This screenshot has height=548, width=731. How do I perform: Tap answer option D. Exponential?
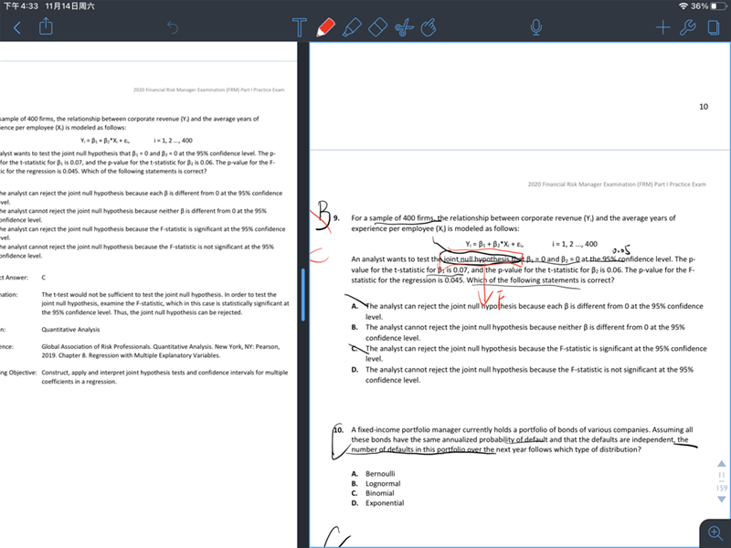click(x=377, y=503)
